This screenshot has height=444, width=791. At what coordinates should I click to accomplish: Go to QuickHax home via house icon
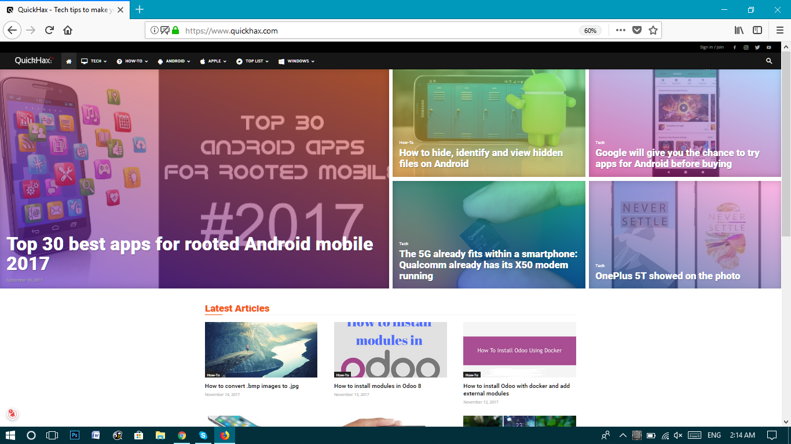click(x=69, y=61)
